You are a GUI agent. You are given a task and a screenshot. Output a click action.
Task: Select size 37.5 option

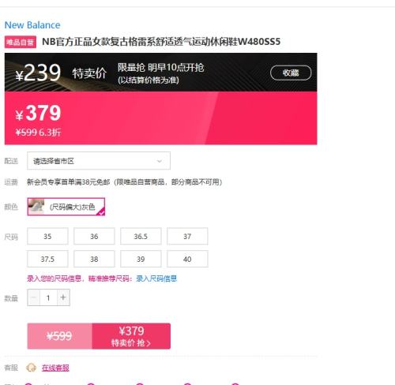47,259
